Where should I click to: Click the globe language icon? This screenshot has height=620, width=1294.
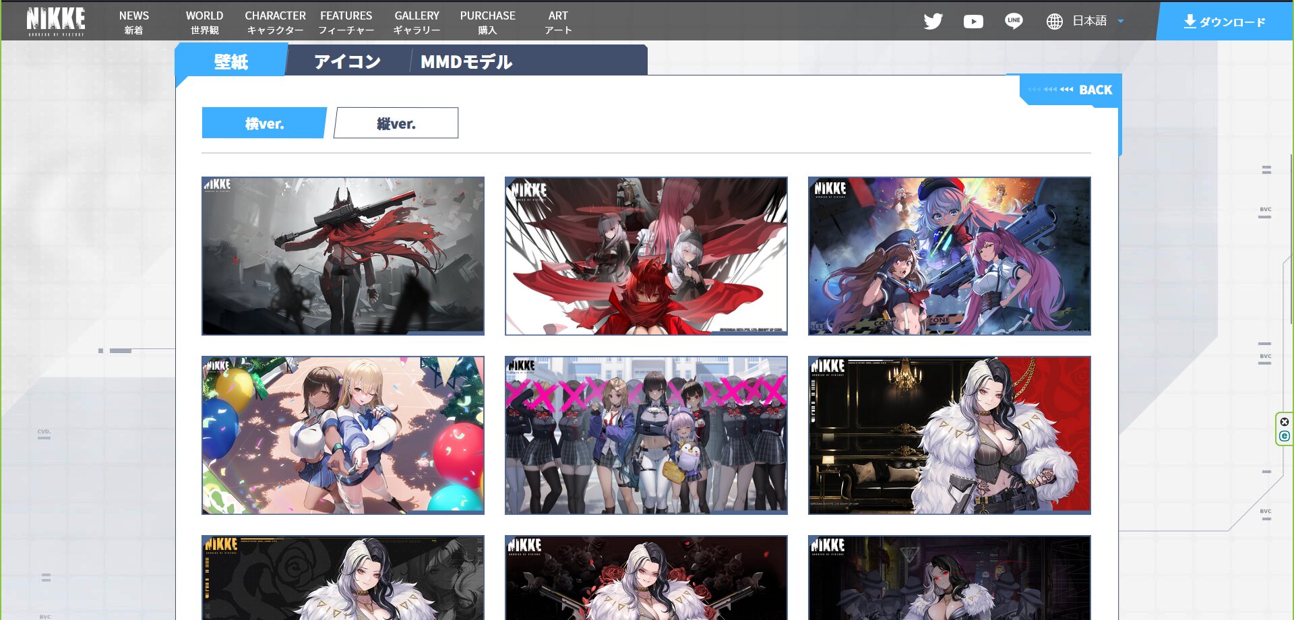tap(1055, 22)
